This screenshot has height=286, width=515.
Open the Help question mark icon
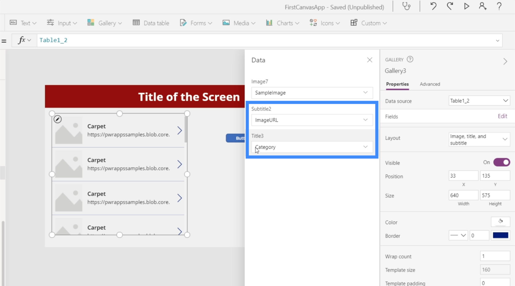(x=499, y=6)
